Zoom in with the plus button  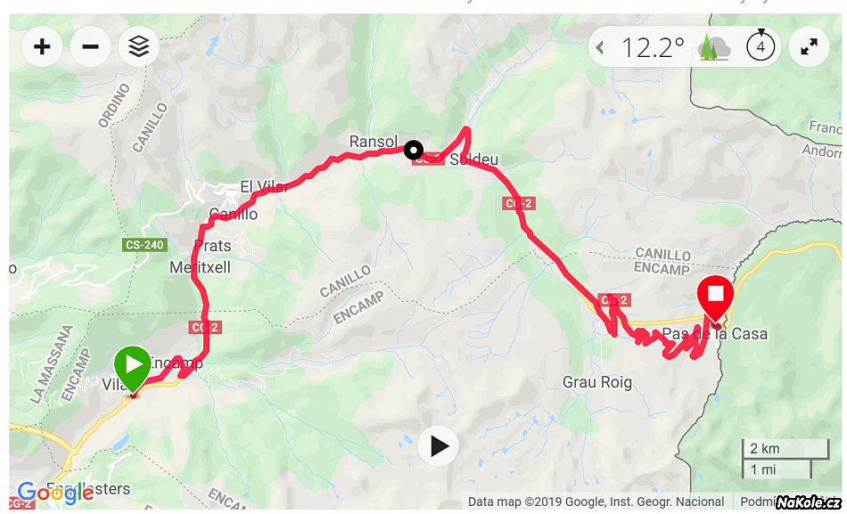coord(42,46)
